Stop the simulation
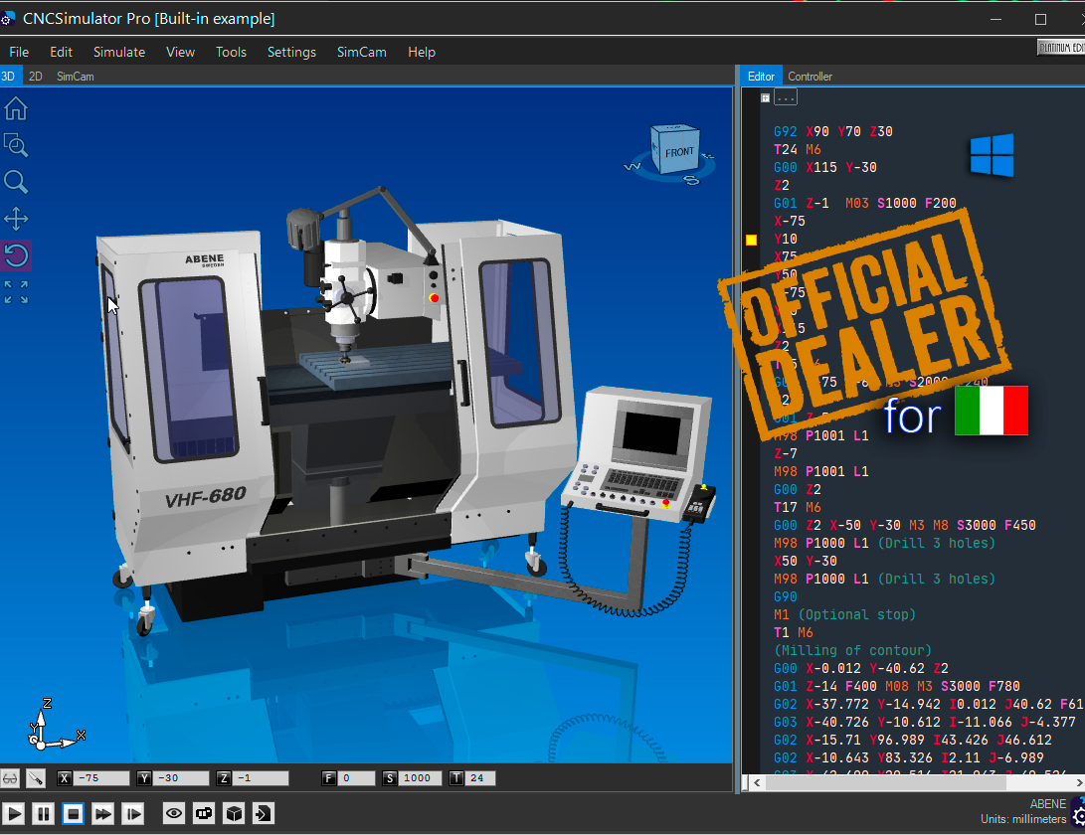The height and width of the screenshot is (835, 1085). (x=73, y=813)
